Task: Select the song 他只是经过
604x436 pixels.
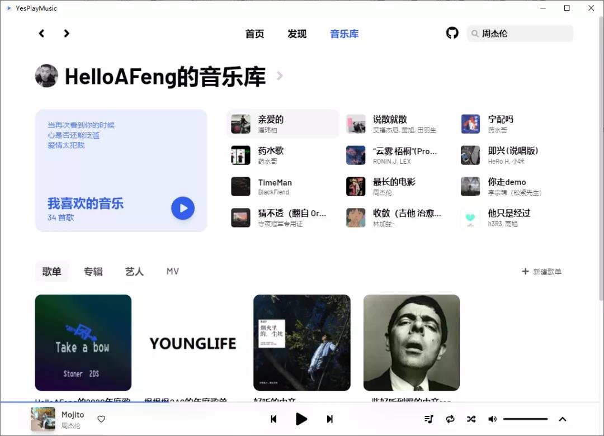Action: (513, 217)
